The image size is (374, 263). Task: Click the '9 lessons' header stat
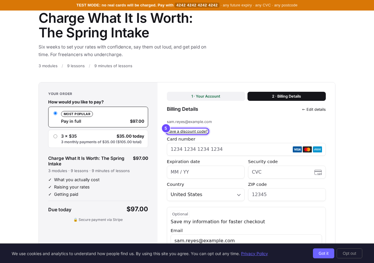[76, 66]
